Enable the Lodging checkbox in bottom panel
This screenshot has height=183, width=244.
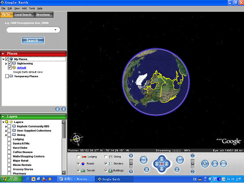click(x=78, y=157)
